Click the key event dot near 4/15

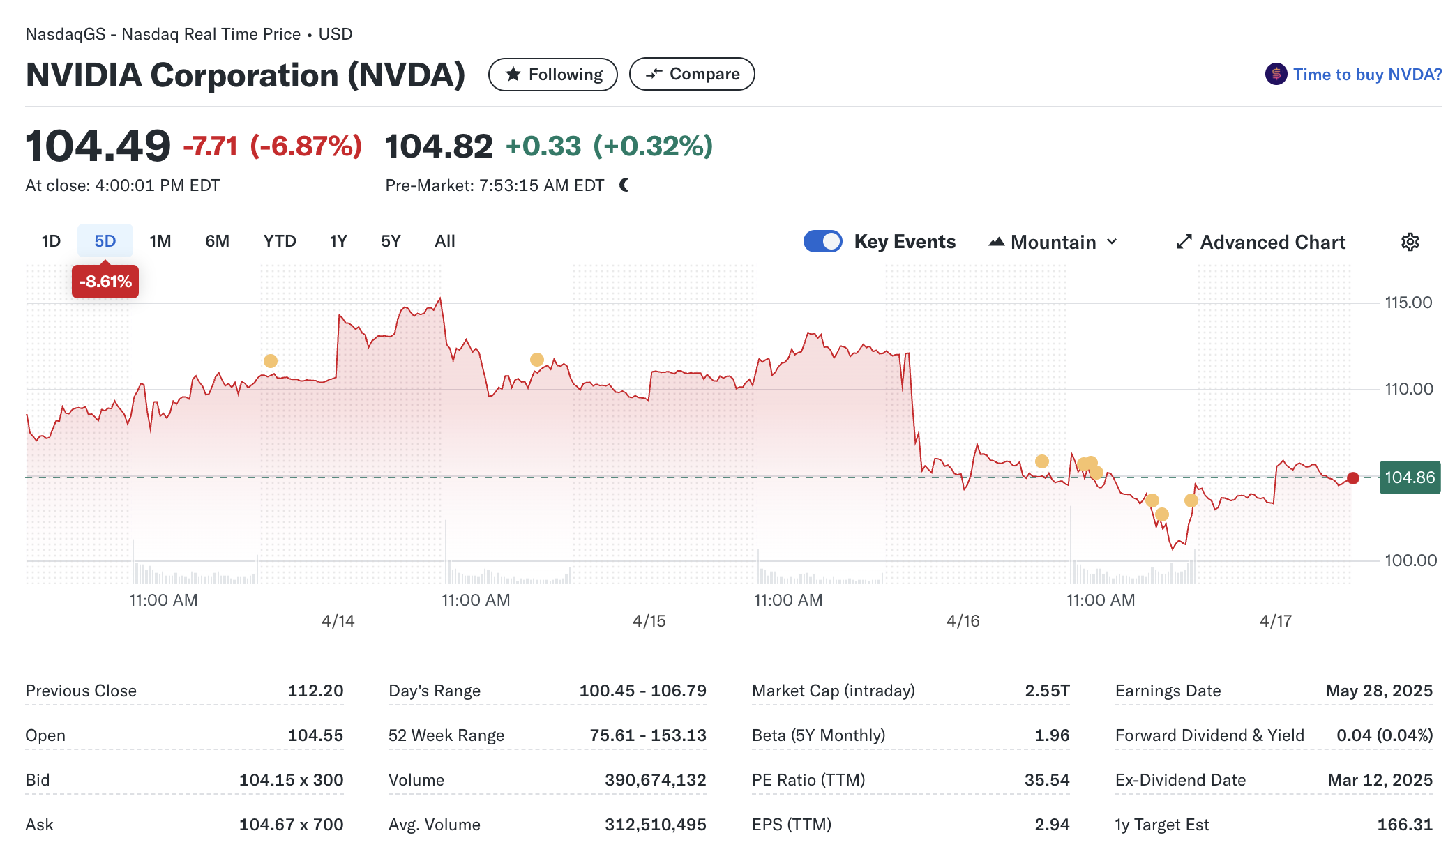[x=536, y=360]
